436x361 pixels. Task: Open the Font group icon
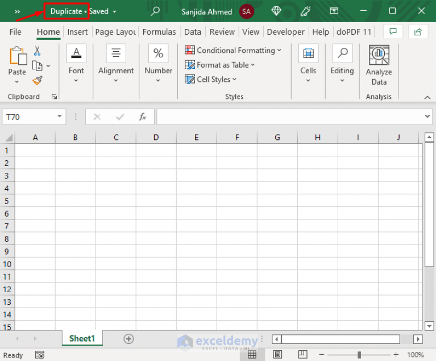[x=76, y=53]
